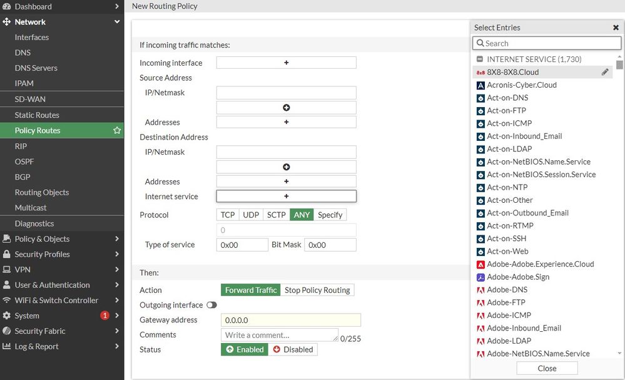Click the System menu alert badge
Screen dimensions: 625x380
pos(104,316)
